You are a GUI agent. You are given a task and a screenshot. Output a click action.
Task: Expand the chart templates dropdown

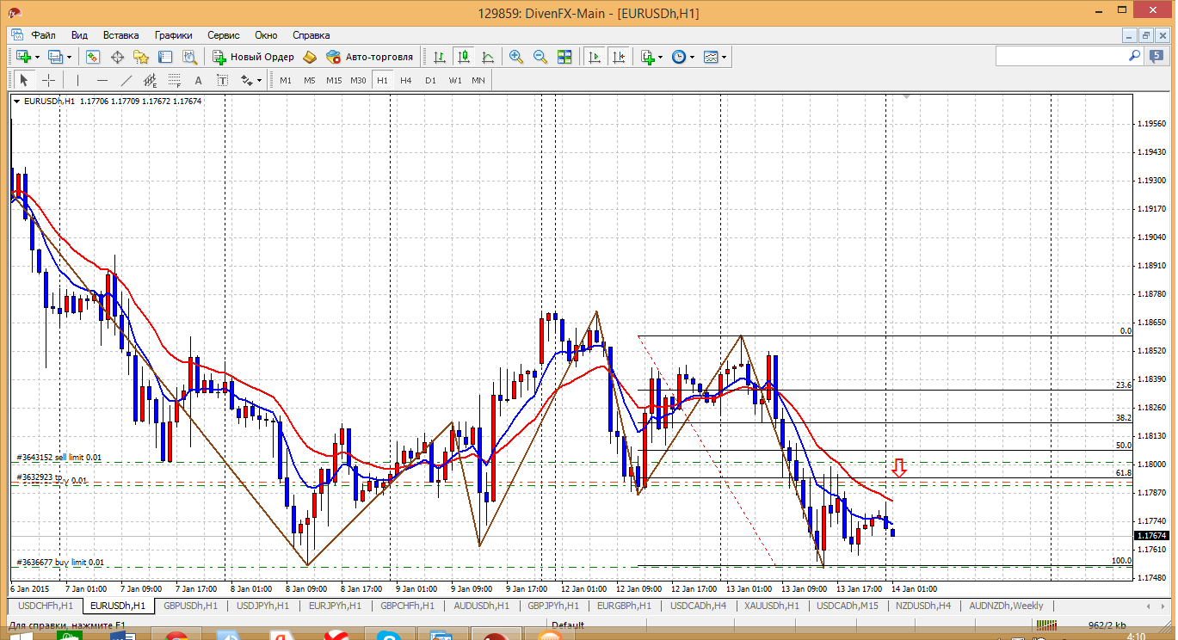pos(724,57)
